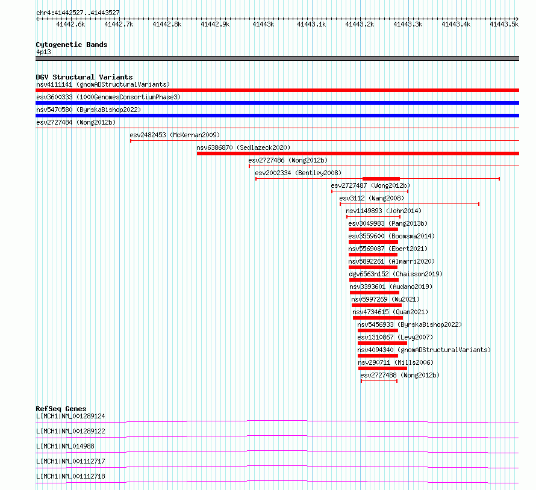This screenshot has height=490, width=536.
Task: Click the 41443.2k ruler tick label
Action: (360, 25)
